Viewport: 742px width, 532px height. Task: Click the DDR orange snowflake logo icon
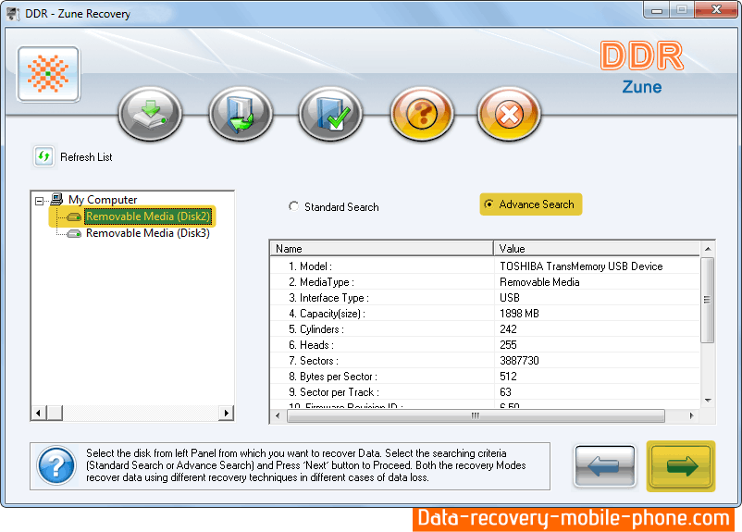click(48, 74)
